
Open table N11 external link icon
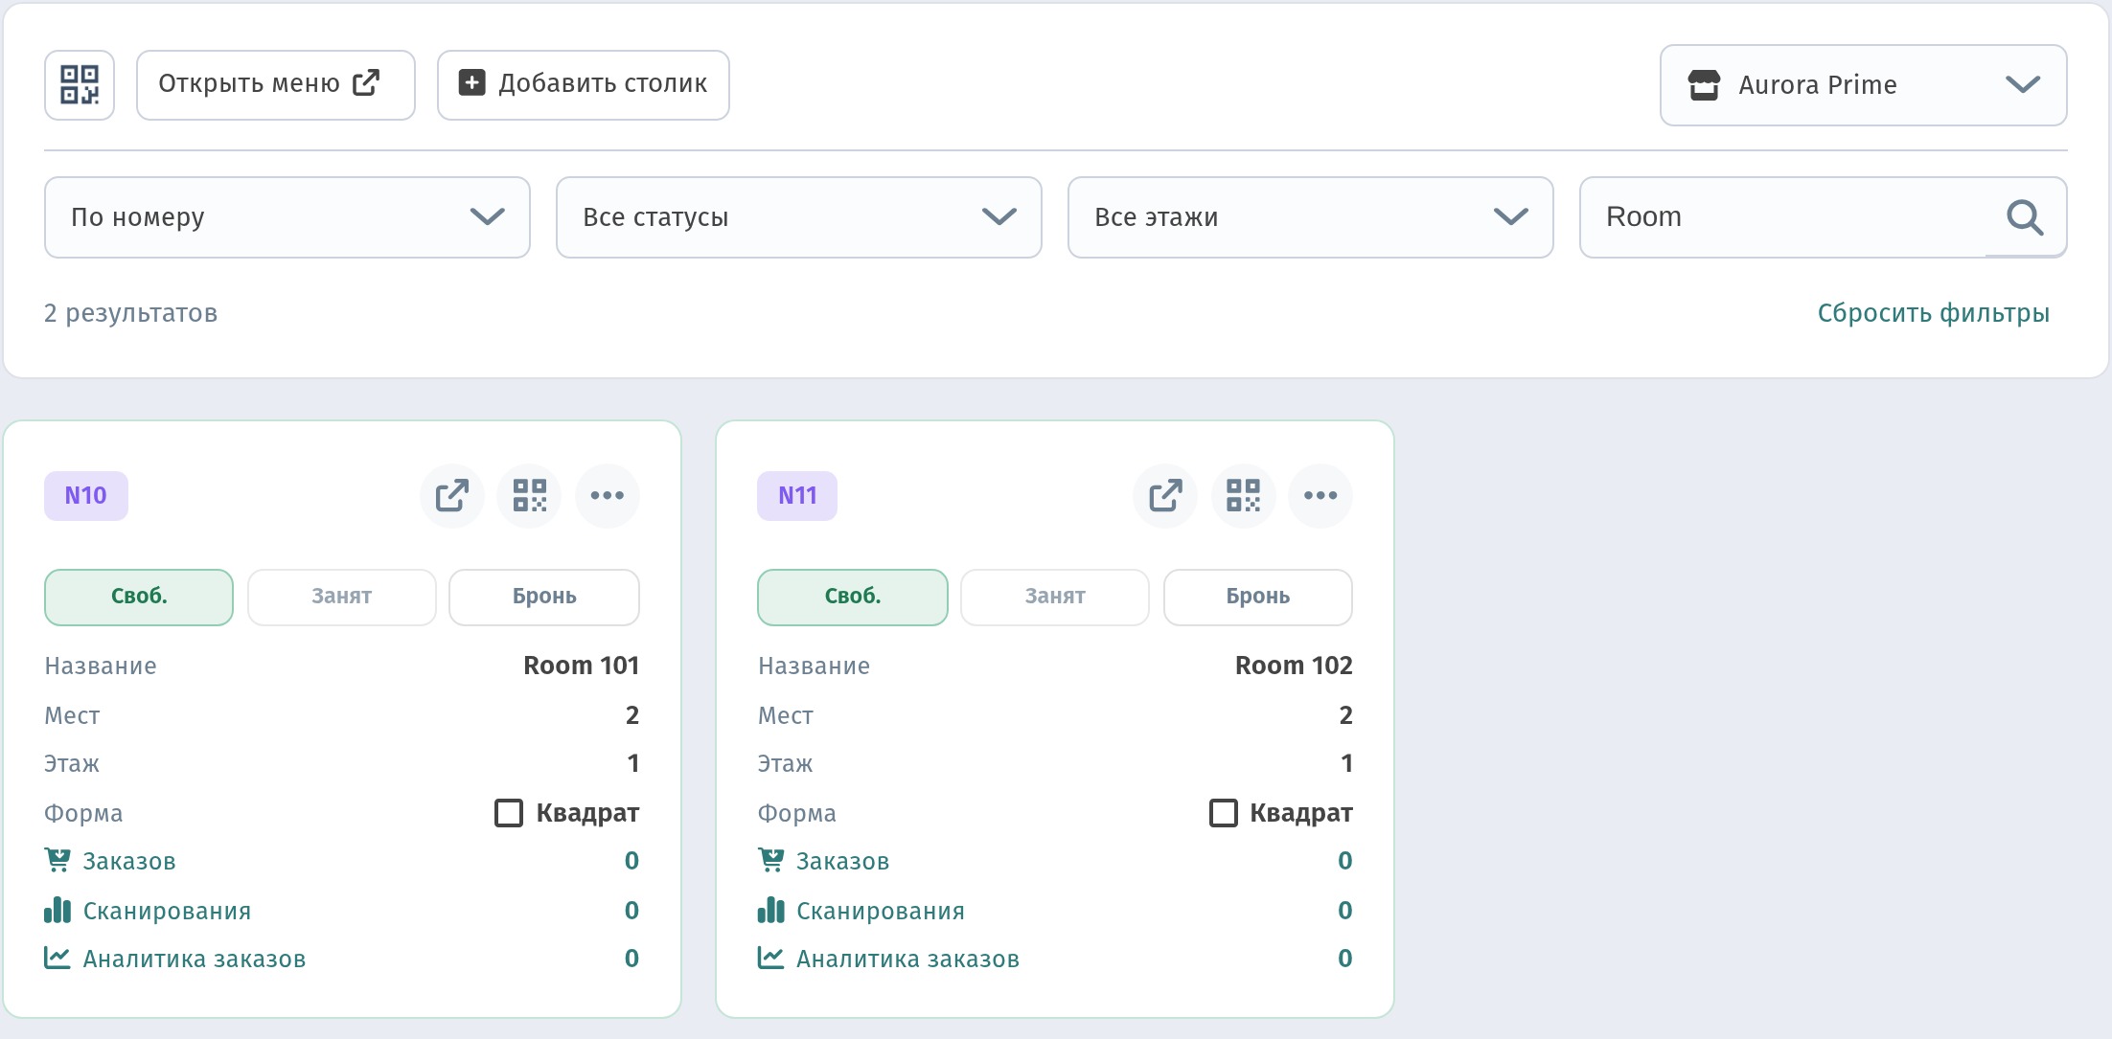(1165, 496)
